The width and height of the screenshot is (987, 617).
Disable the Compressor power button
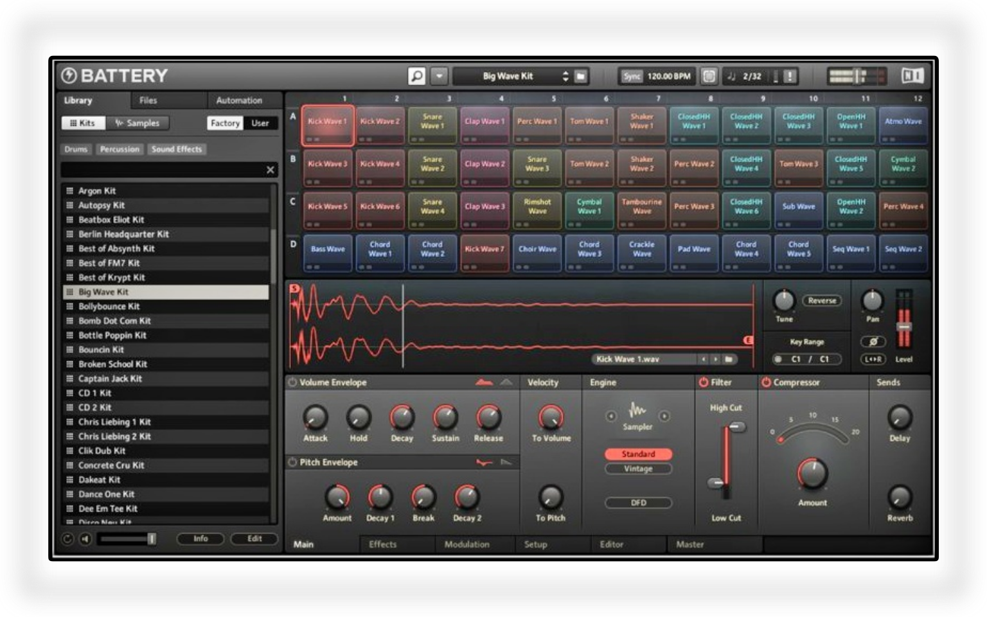[x=766, y=382]
